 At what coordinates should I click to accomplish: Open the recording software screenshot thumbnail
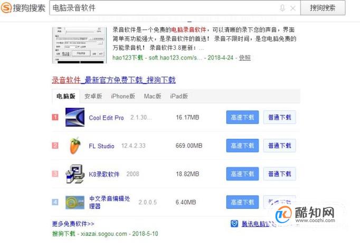79,45
